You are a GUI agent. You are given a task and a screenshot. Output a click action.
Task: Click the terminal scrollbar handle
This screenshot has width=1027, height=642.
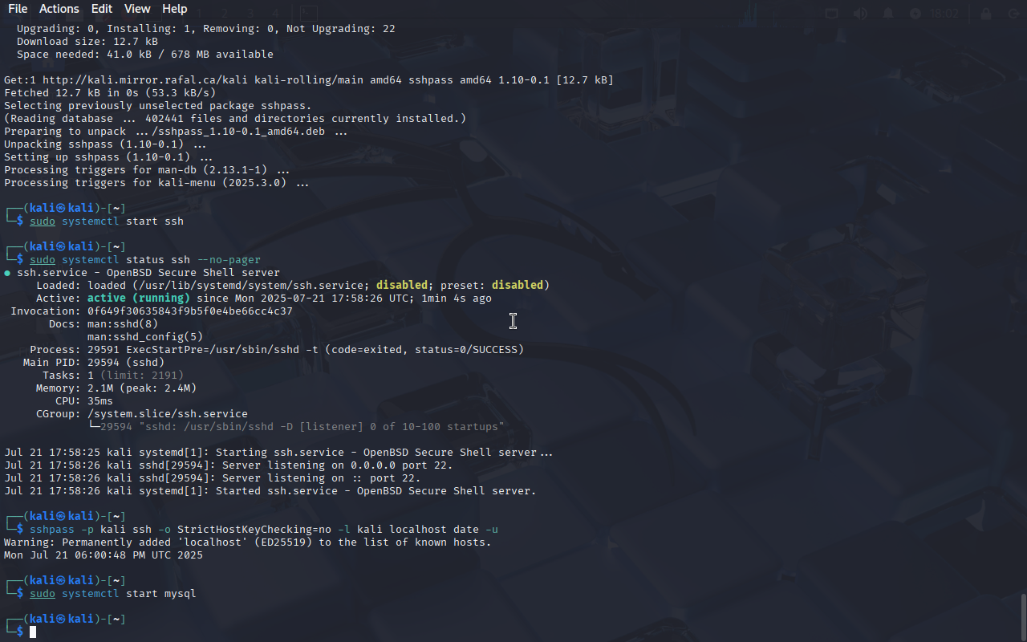(1023, 616)
